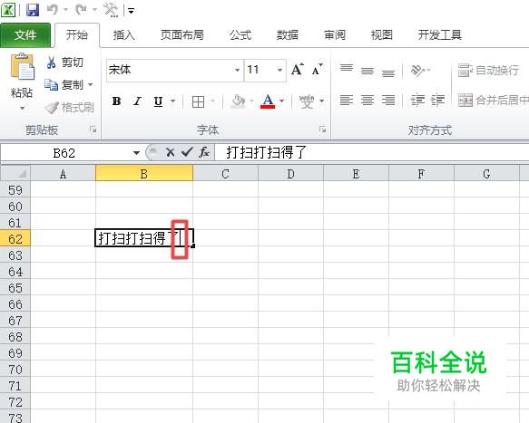The height and width of the screenshot is (423, 529).
Task: Expand the phonetic guide dropdown arrow
Action: pos(321,101)
